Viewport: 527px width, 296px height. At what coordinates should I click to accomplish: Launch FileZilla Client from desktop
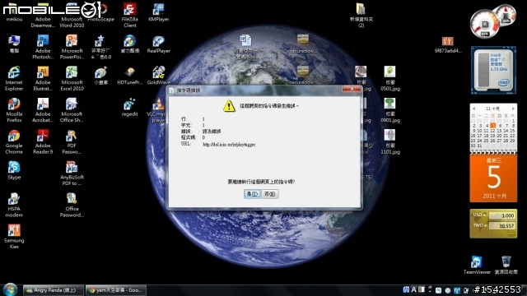click(130, 15)
